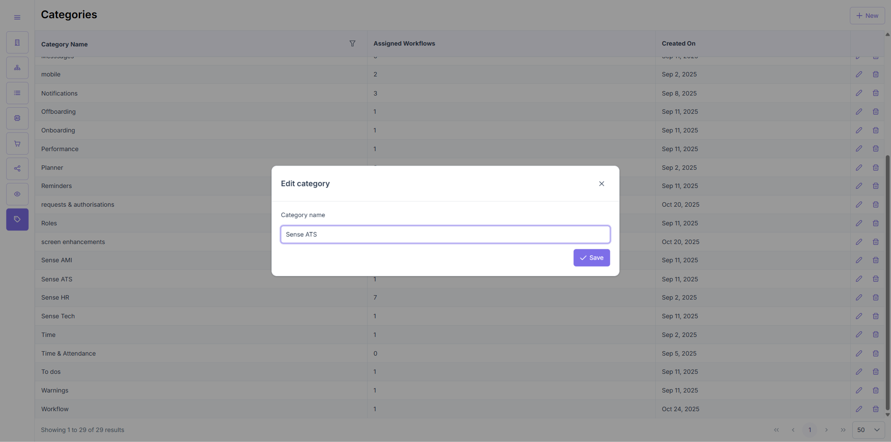Open the share nodes icon in the sidebar
This screenshot has width=891, height=442.
pos(17,168)
